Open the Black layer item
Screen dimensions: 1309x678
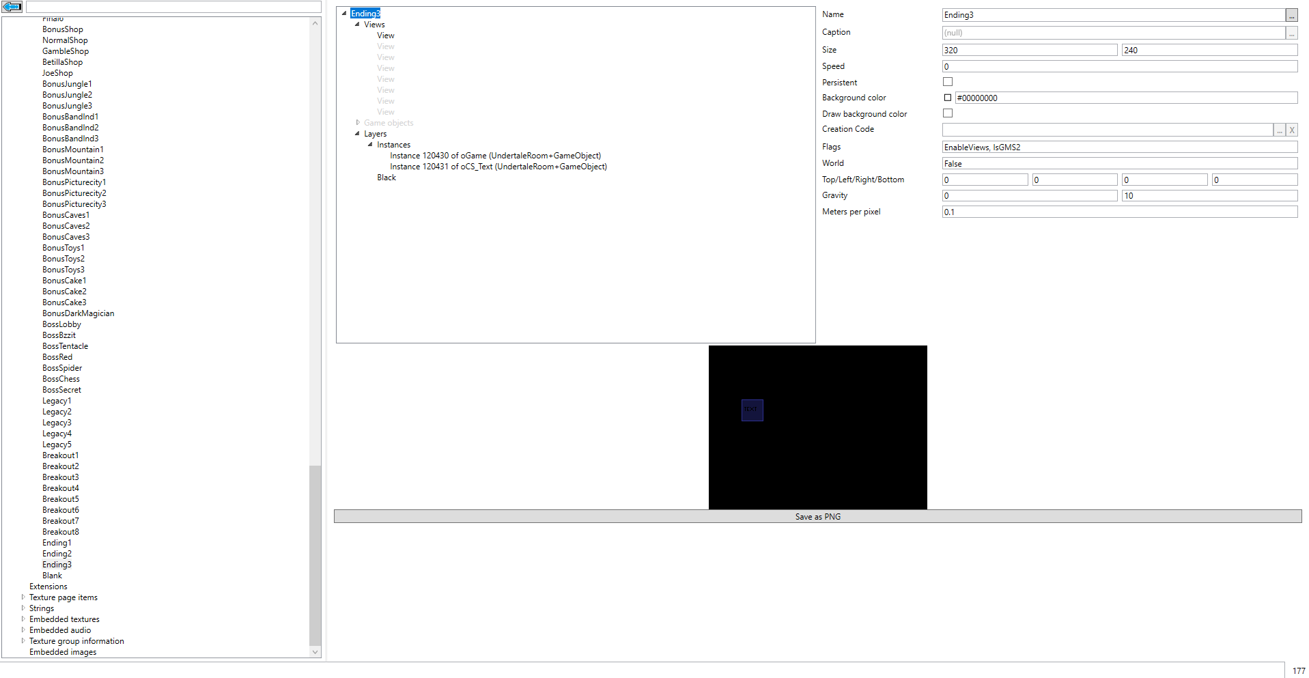coord(386,178)
